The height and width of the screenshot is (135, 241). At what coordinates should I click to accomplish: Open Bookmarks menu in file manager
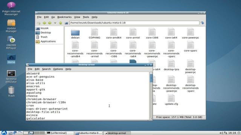click(x=64, y=17)
